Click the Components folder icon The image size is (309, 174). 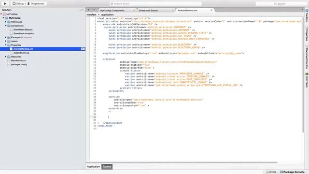(9, 26)
